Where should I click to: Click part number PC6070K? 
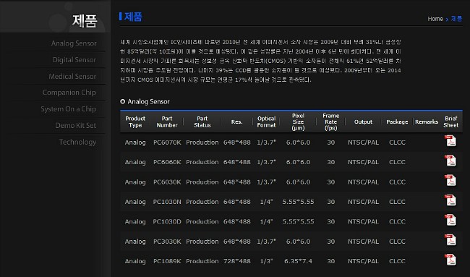point(167,142)
